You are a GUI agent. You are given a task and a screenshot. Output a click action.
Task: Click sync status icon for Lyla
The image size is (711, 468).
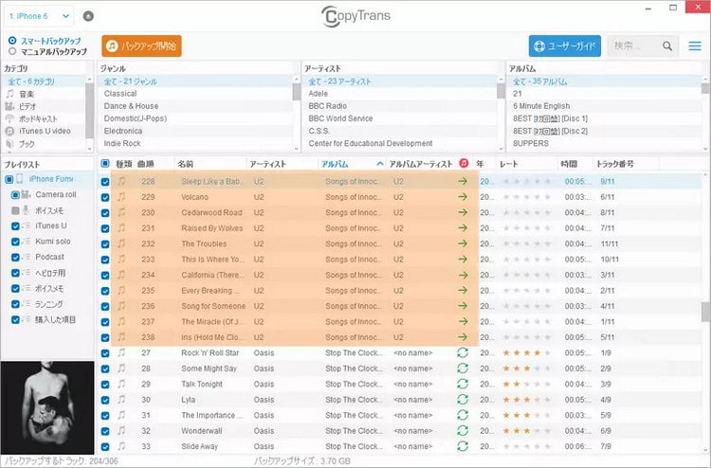tap(463, 400)
